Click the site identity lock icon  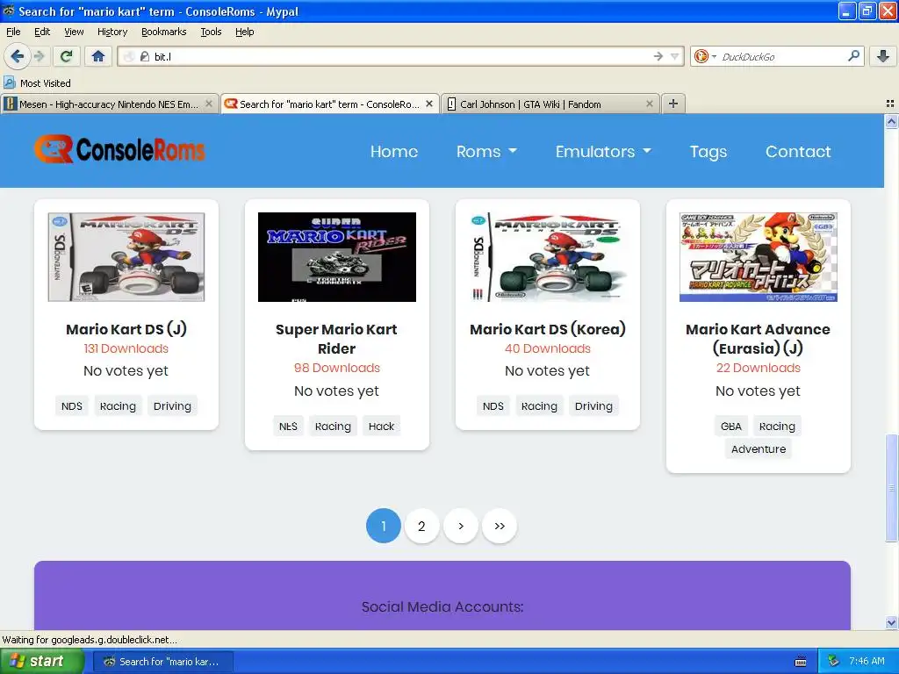(145, 56)
